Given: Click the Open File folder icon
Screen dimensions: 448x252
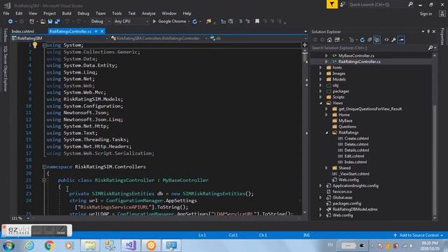Looking at the screenshot, I should click(x=43, y=22).
